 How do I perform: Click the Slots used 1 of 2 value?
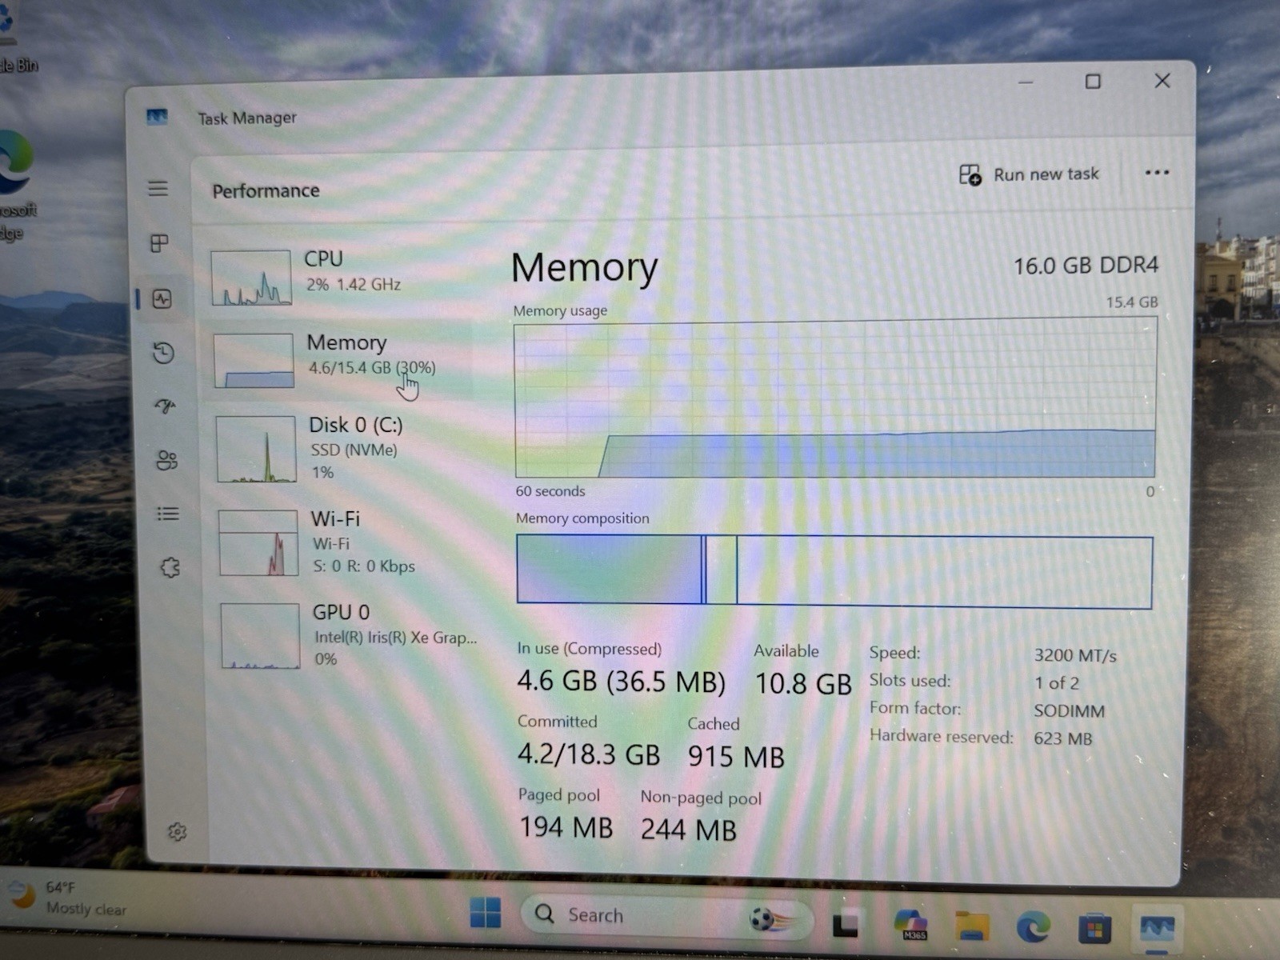1057,683
